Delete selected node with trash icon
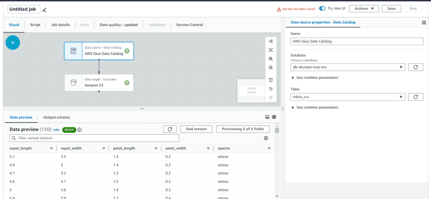This screenshot has height=199, width=431. [x=271, y=80]
